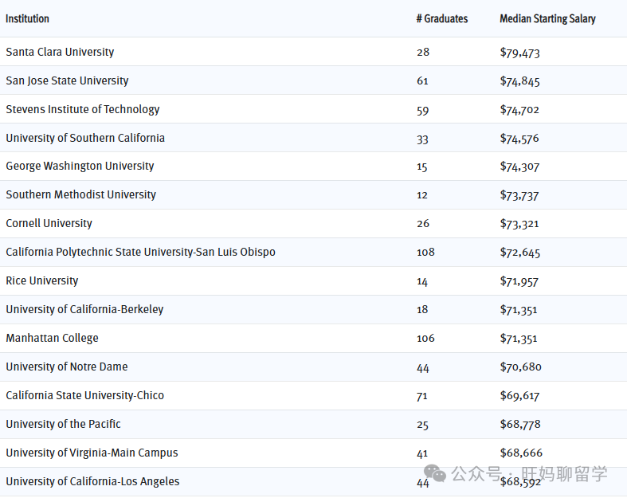This screenshot has height=498, width=627.
Task: Select Berkeley graduates count 18
Action: [x=422, y=309]
